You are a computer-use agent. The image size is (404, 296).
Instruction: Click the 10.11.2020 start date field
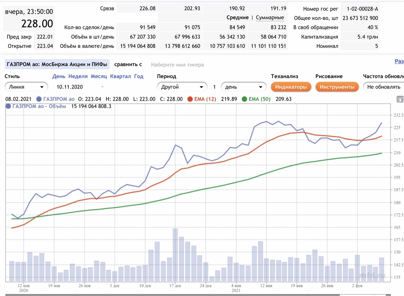pos(70,87)
